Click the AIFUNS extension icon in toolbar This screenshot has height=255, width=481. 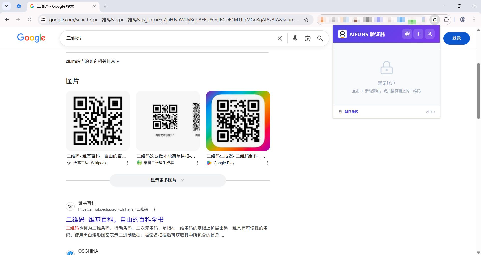(x=435, y=20)
